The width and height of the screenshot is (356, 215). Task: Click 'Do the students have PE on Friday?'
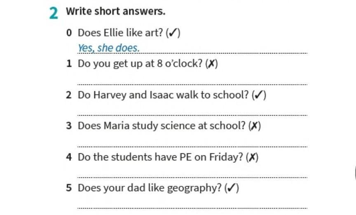(160, 157)
